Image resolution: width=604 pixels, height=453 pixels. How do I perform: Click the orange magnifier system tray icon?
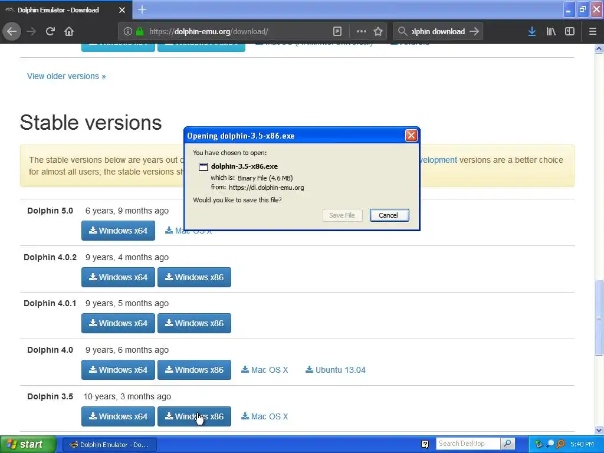[560, 444]
